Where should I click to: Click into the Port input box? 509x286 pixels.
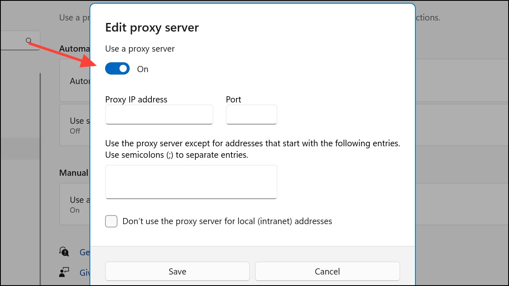point(252,115)
